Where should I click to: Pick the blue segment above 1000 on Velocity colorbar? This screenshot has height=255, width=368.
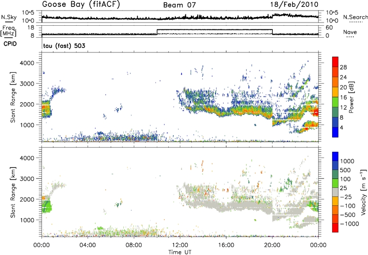335,156
